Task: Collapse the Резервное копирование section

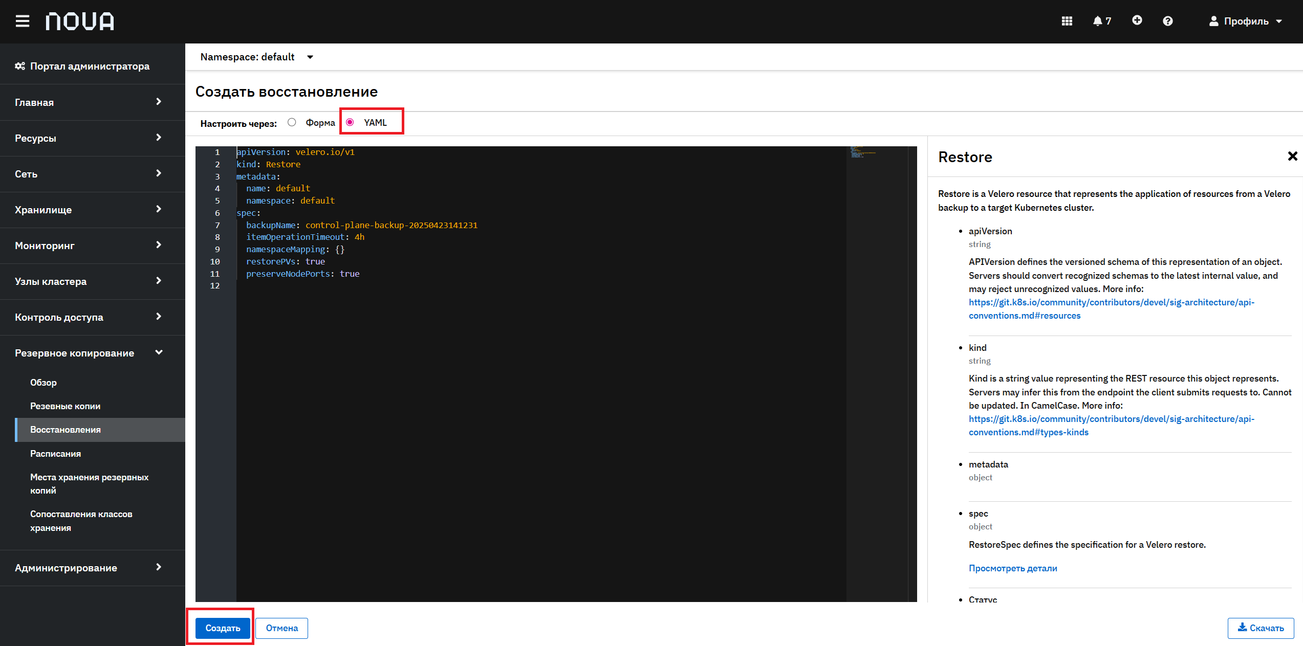Action: tap(92, 353)
